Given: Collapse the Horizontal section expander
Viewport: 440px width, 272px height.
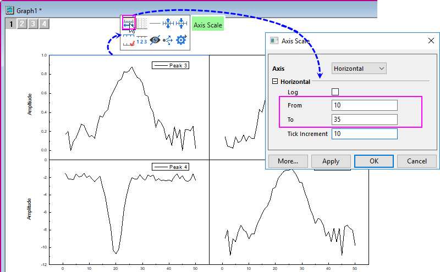Looking at the screenshot, I should click(x=276, y=82).
